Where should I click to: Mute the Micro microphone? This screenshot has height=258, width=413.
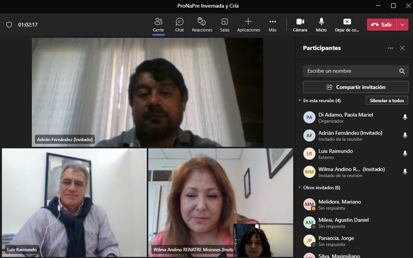(321, 25)
